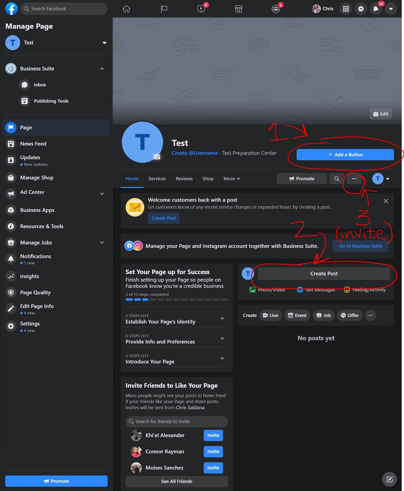Viewport: 404px width, 491px height.
Task: Open News Feed in the sidebar
Action: point(56,144)
